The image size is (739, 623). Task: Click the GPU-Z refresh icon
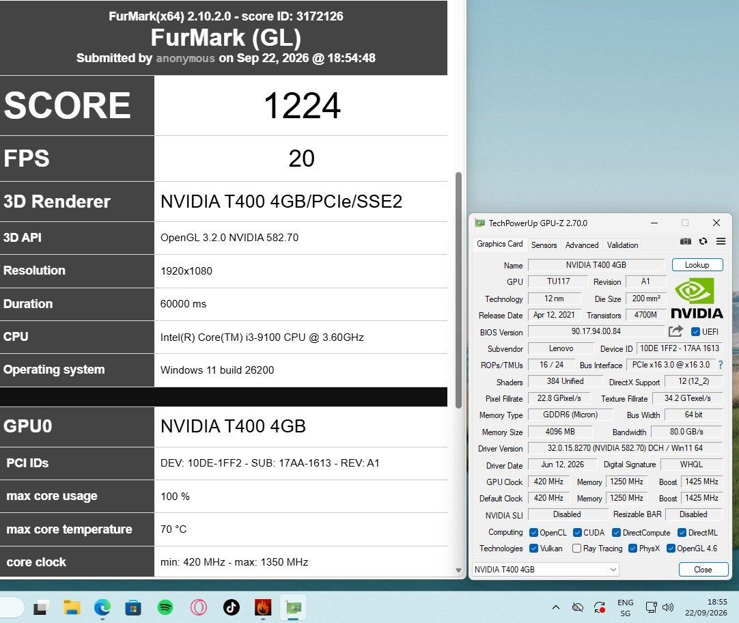(703, 241)
